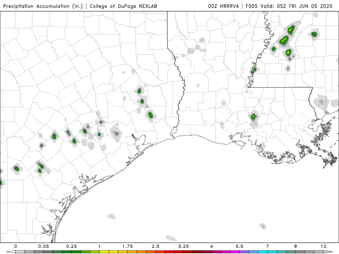Viewport: 339px width, 254px height.
Task: Click the "2.5" legend scale value
Action: coord(156,246)
